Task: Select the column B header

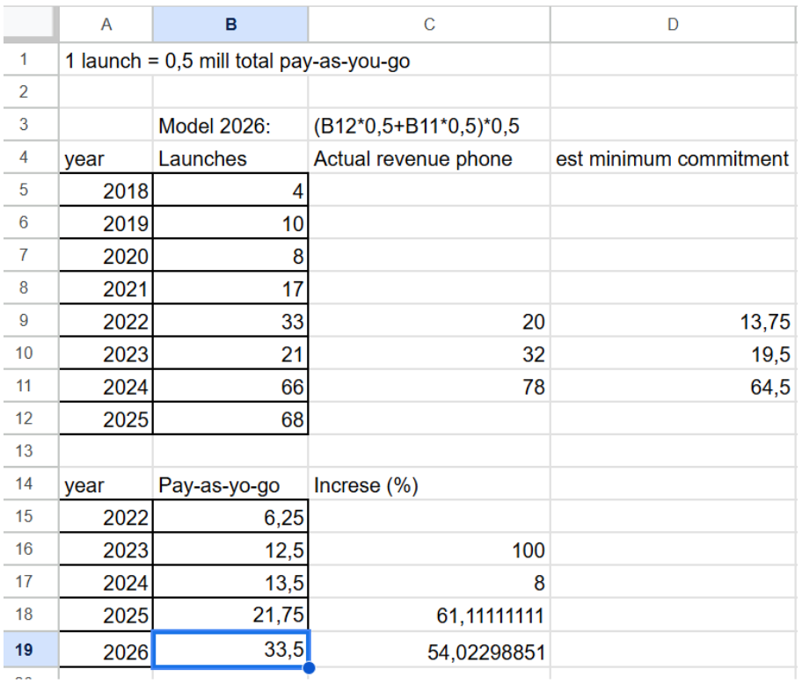Action: pyautogui.click(x=230, y=24)
